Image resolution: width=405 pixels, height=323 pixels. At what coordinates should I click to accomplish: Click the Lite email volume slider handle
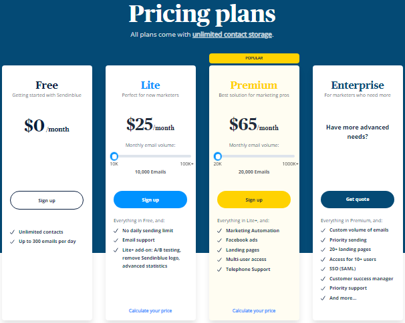coord(114,156)
